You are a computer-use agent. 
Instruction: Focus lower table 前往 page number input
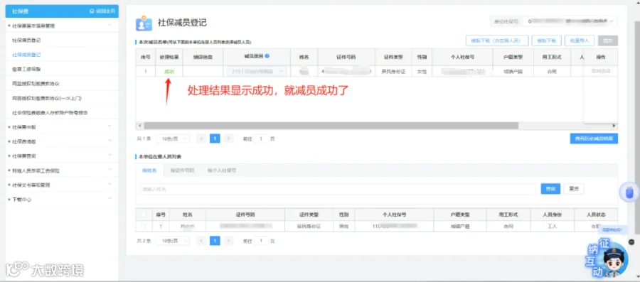point(261,241)
